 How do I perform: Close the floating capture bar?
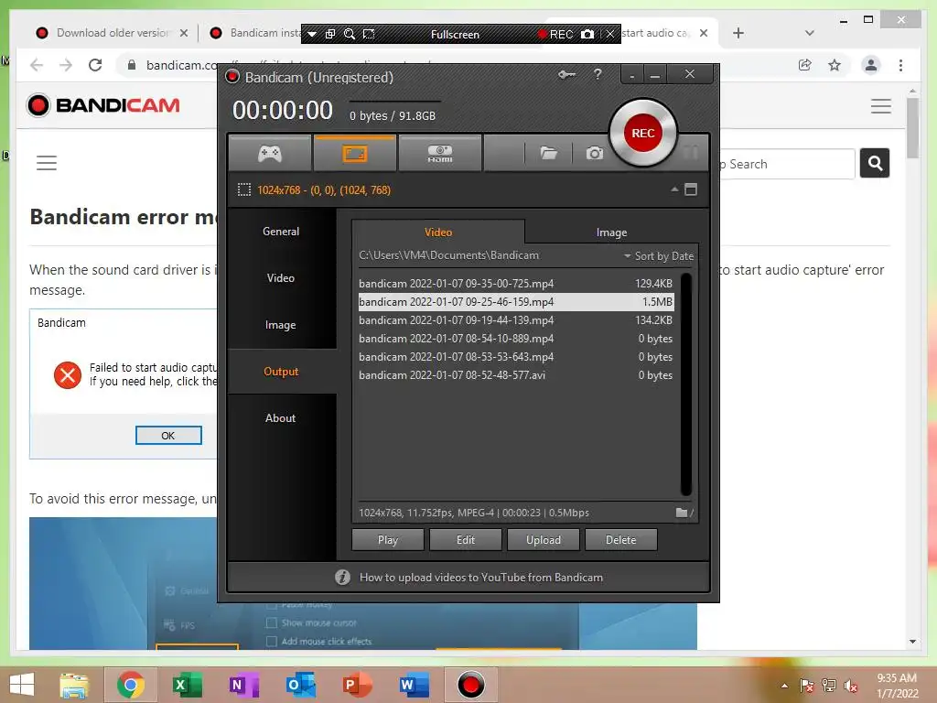coord(609,34)
